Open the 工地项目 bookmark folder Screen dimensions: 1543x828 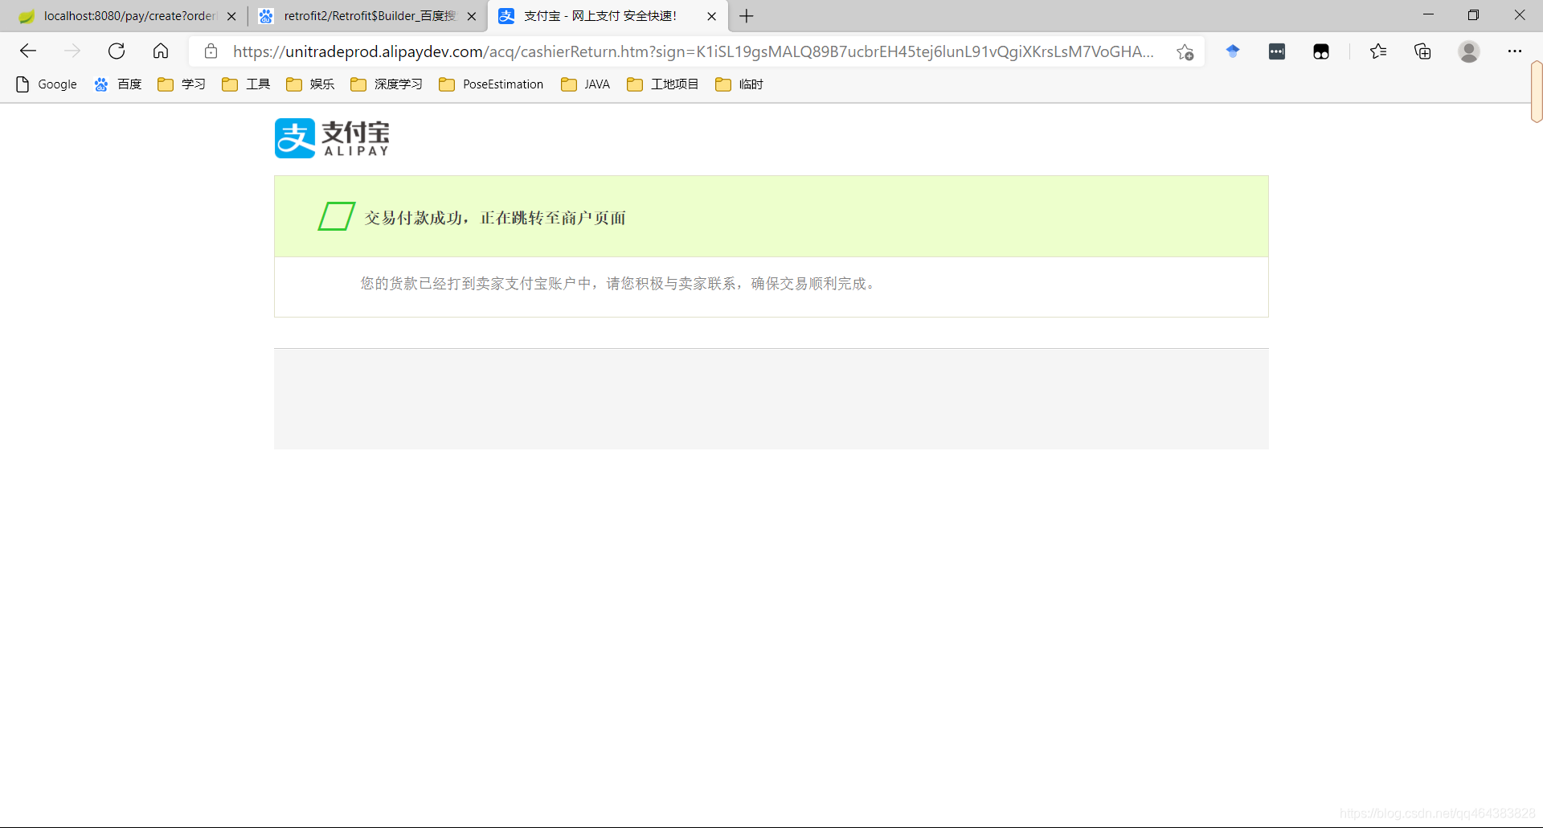[663, 84]
